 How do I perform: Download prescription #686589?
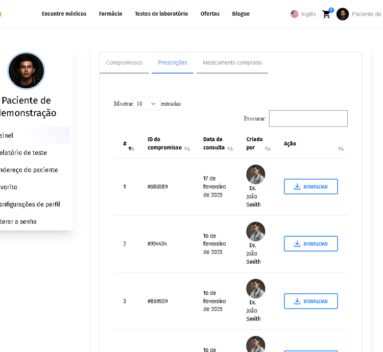tap(310, 187)
